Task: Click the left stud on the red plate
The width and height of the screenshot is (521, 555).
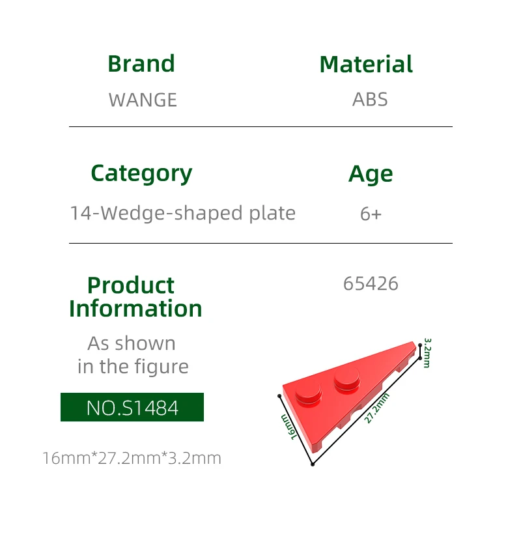Action: [x=307, y=393]
